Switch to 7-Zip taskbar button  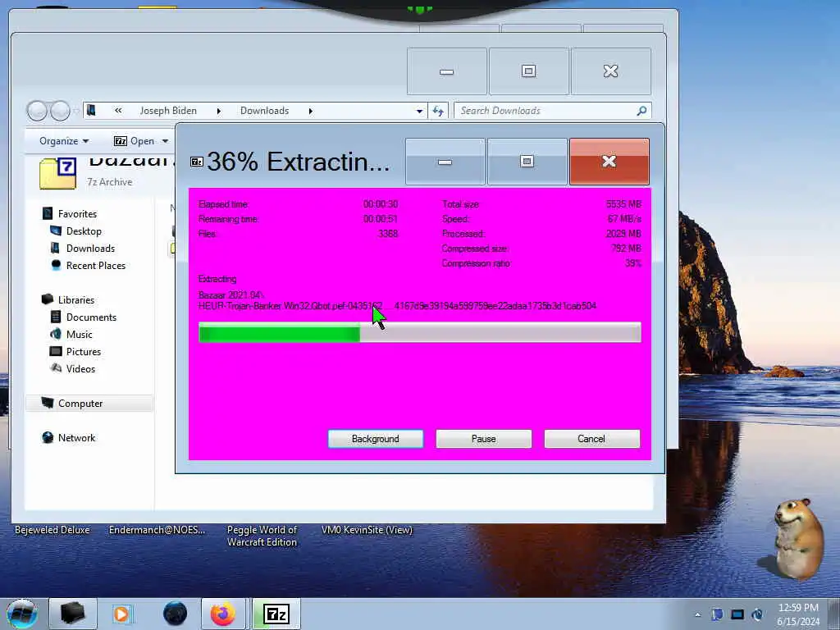(276, 614)
